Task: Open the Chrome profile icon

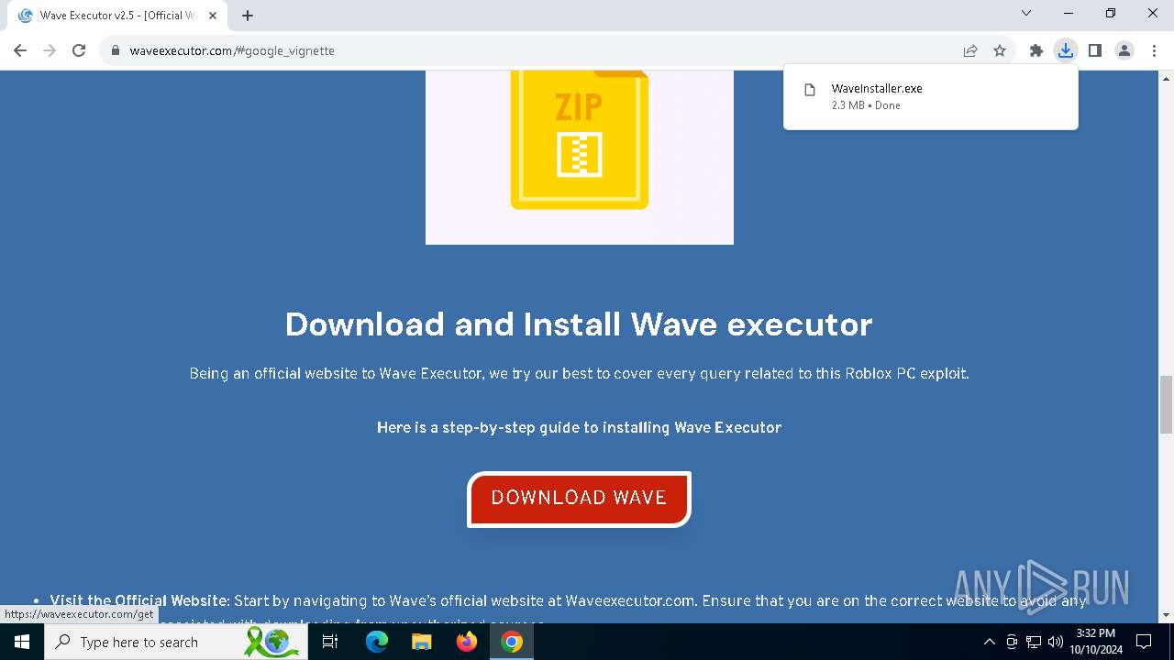Action: [1124, 50]
